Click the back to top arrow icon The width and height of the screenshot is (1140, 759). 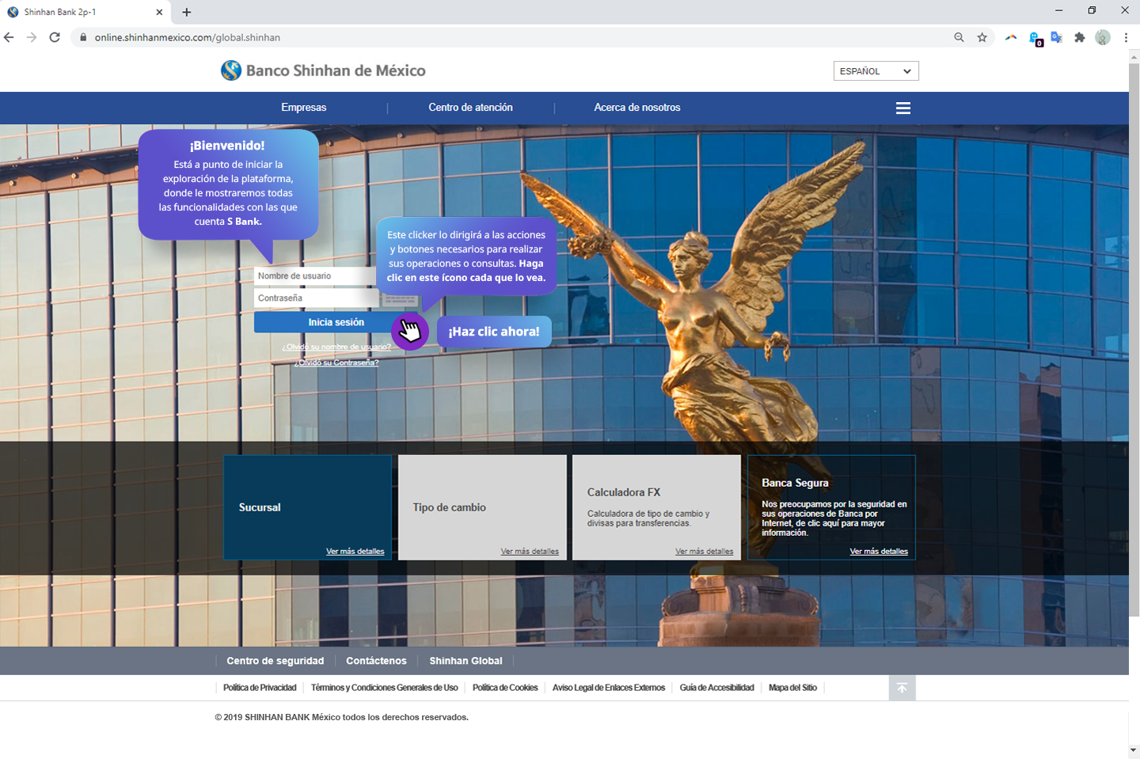click(902, 688)
